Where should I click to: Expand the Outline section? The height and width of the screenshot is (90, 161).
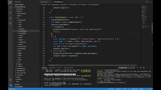point(17,84)
